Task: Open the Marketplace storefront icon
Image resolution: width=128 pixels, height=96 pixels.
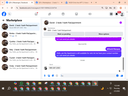Action: (x=77, y=14)
